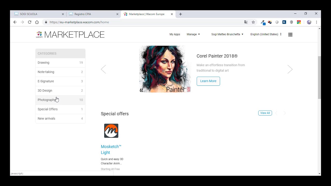331x186 pixels.
Task: Click the address bar URL
Action: [79, 22]
